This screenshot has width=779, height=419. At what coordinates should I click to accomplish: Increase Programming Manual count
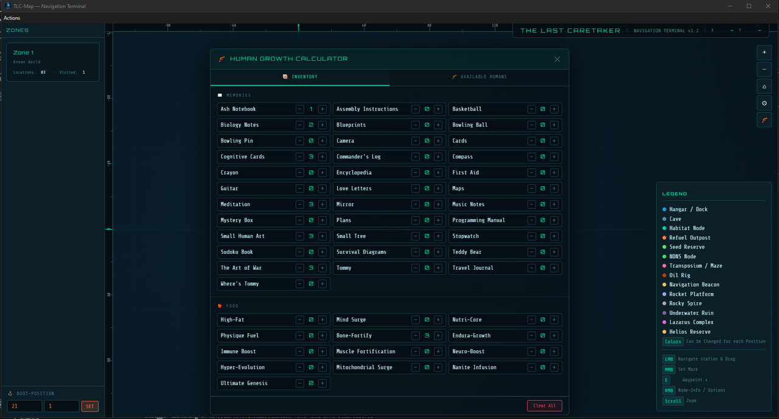tap(554, 220)
